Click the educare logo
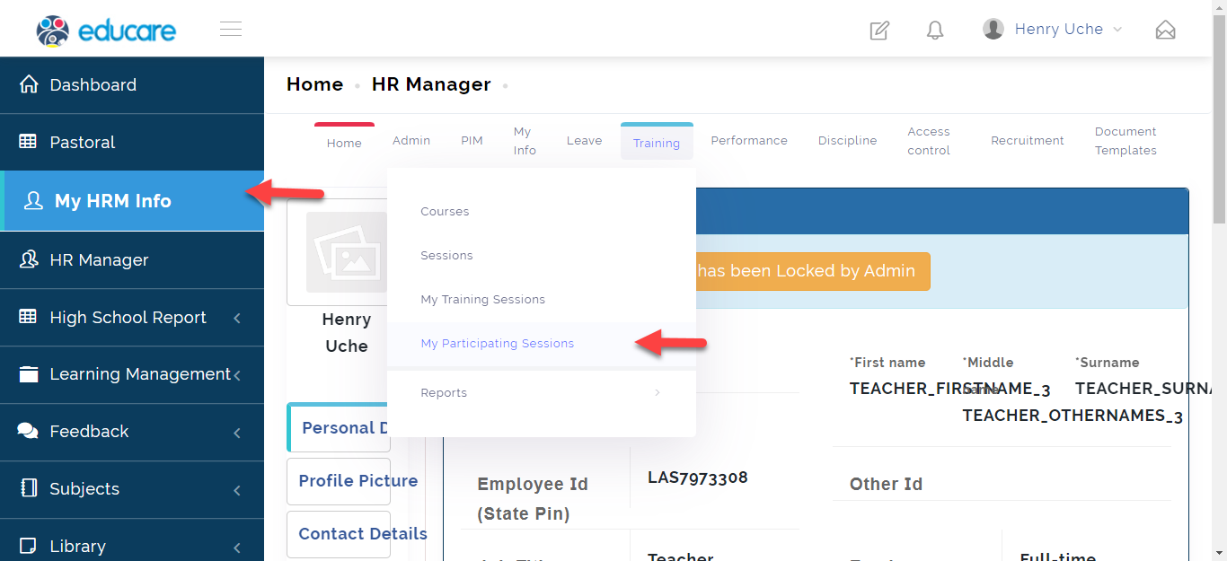1227x561 pixels. pyautogui.click(x=106, y=31)
